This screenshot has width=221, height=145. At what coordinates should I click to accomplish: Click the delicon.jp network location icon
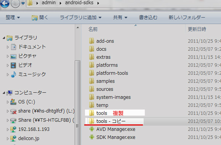[x=13, y=139]
